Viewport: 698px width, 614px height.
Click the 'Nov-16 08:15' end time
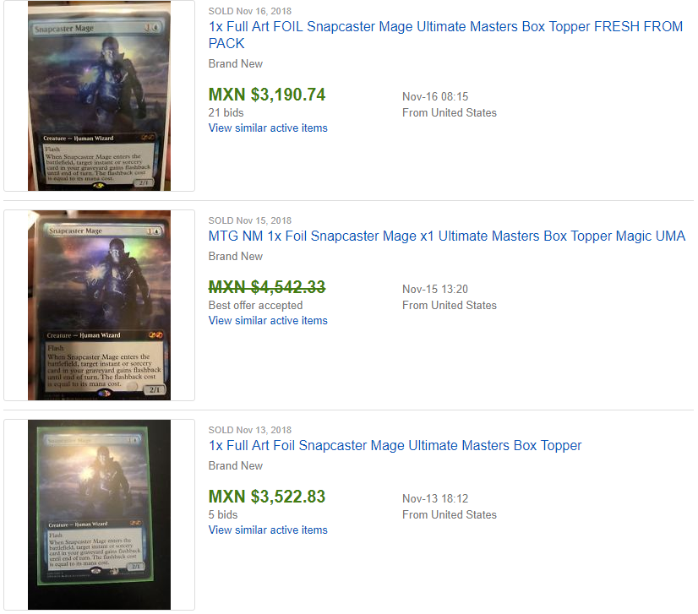[435, 96]
